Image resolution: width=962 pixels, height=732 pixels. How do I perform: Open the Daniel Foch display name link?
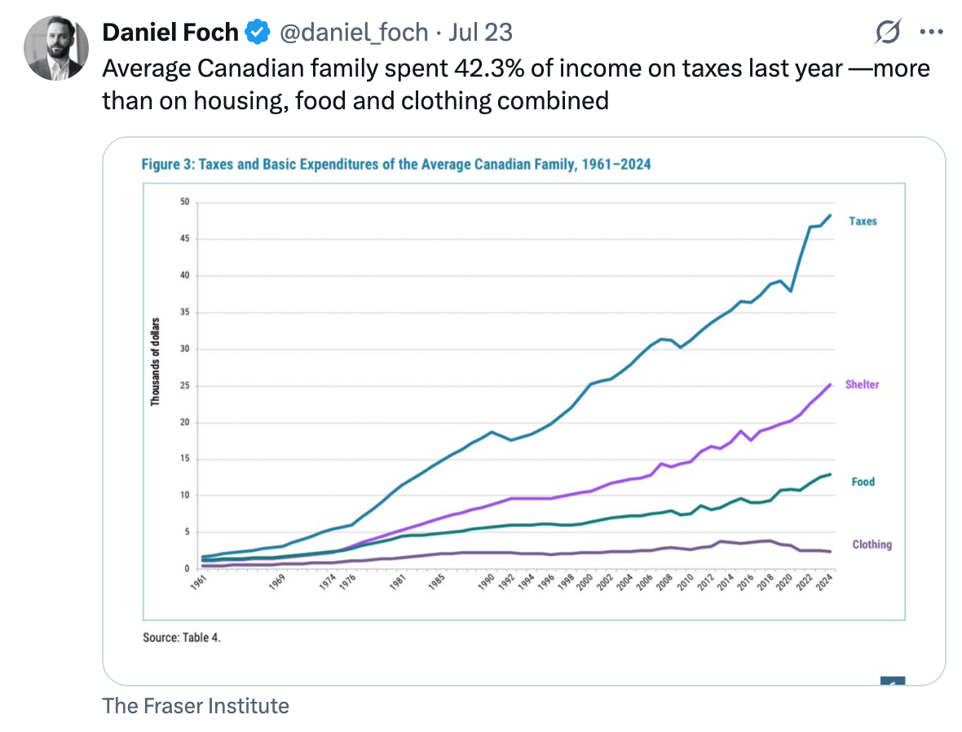170,33
